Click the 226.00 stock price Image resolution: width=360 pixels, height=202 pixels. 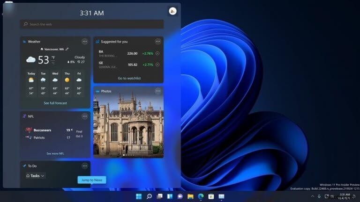point(132,53)
